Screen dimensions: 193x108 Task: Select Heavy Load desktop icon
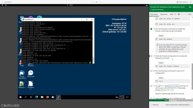pyautogui.click(x=31, y=74)
